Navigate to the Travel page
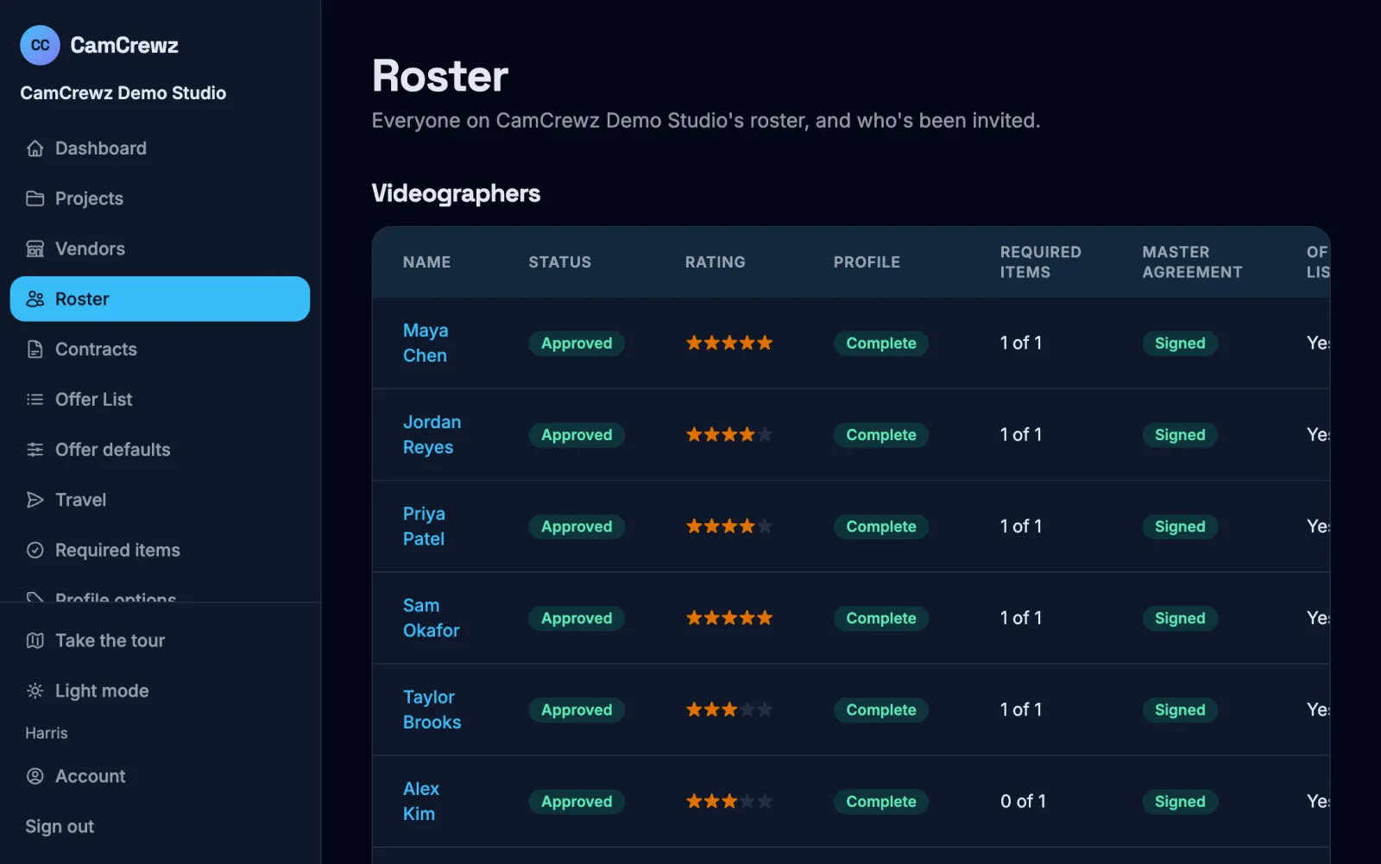The image size is (1381, 864). pyautogui.click(x=160, y=500)
